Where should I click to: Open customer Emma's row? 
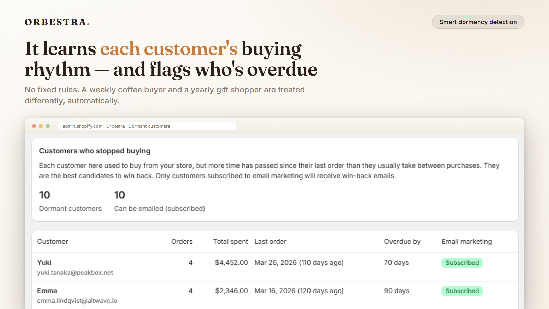(275, 295)
